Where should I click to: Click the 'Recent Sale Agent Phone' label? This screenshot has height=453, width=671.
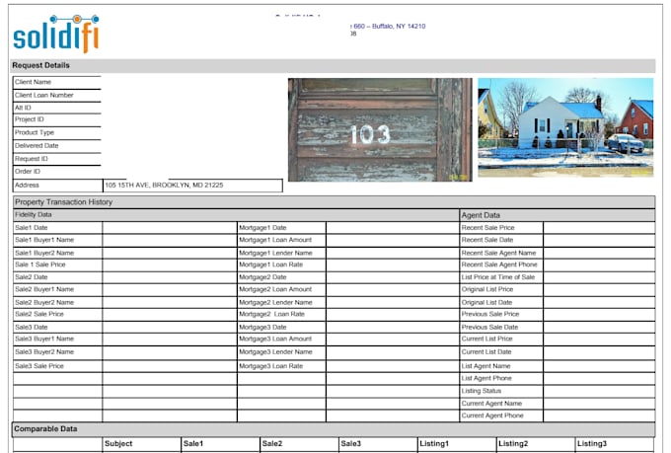pos(499,264)
